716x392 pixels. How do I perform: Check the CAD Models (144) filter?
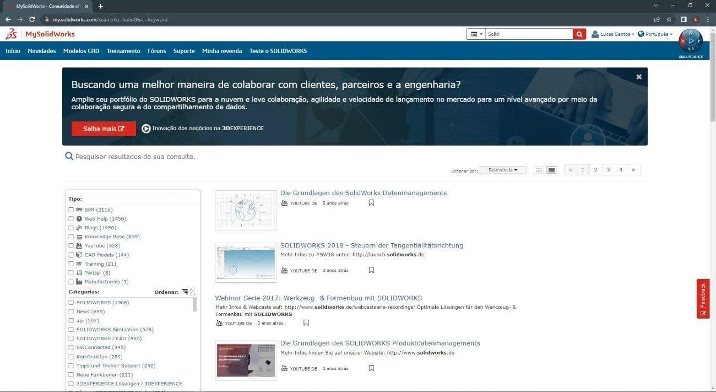point(71,255)
